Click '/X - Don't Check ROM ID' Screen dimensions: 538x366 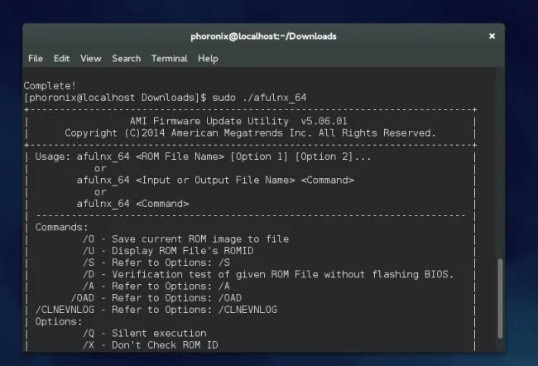click(151, 345)
